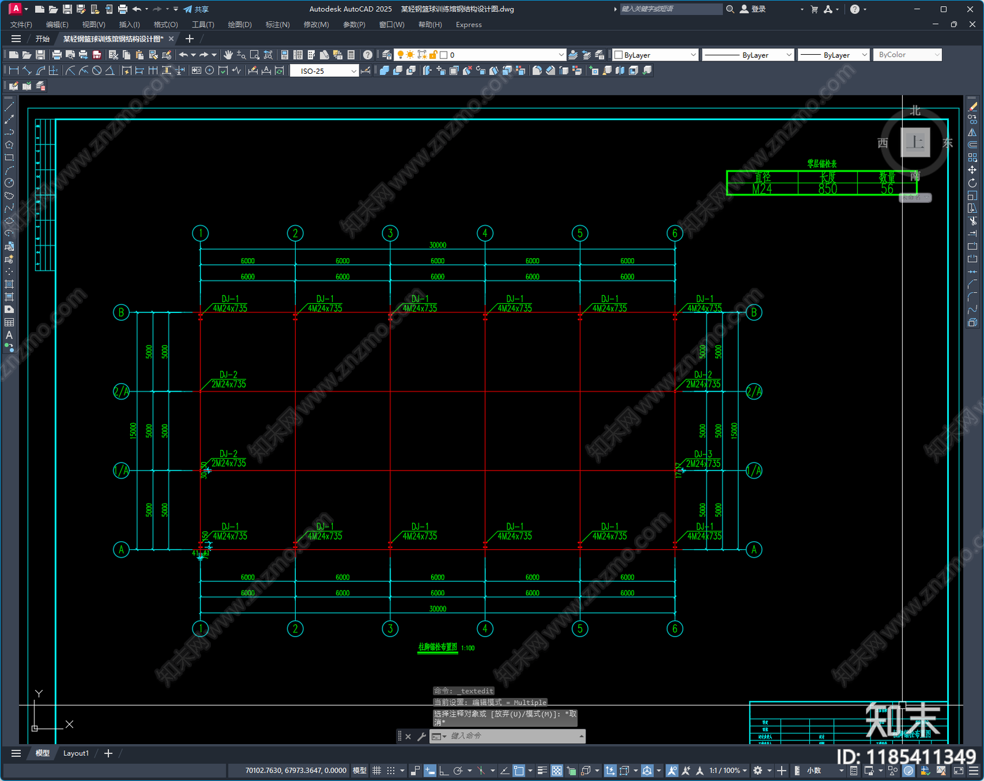Viewport: 984px width, 781px height.
Task: Select the Diameter dimension tool
Action: (x=97, y=71)
